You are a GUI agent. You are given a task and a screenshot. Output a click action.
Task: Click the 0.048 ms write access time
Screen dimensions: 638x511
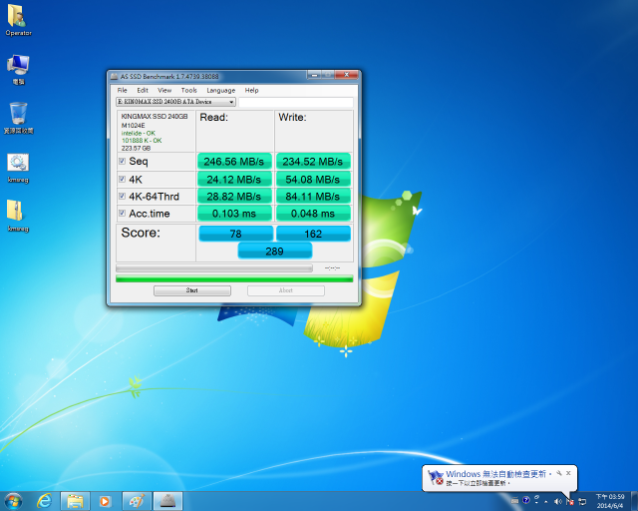pos(313,214)
